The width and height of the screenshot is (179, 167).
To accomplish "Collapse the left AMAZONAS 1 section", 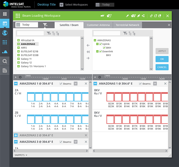I will pyautogui.click(x=16, y=84).
